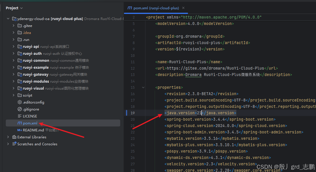This screenshot has height=172, width=316.
Task: Expand the ruoyi-example module
Action: click(14, 67)
